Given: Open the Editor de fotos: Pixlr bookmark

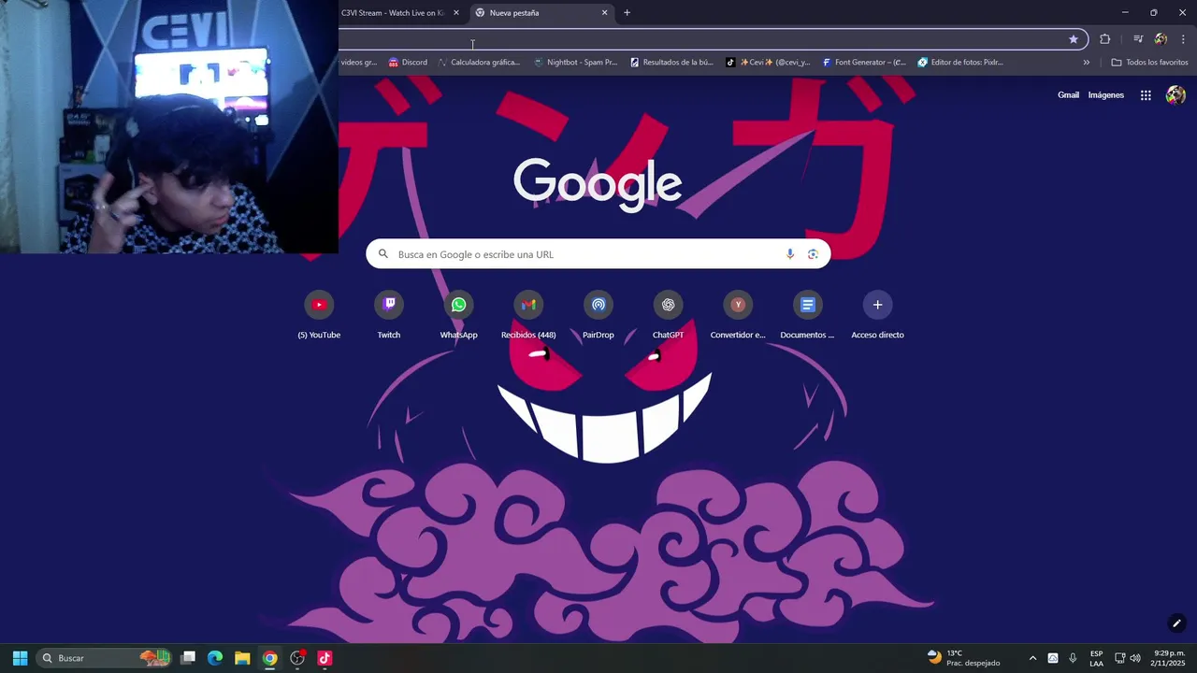Looking at the screenshot, I should tap(960, 63).
